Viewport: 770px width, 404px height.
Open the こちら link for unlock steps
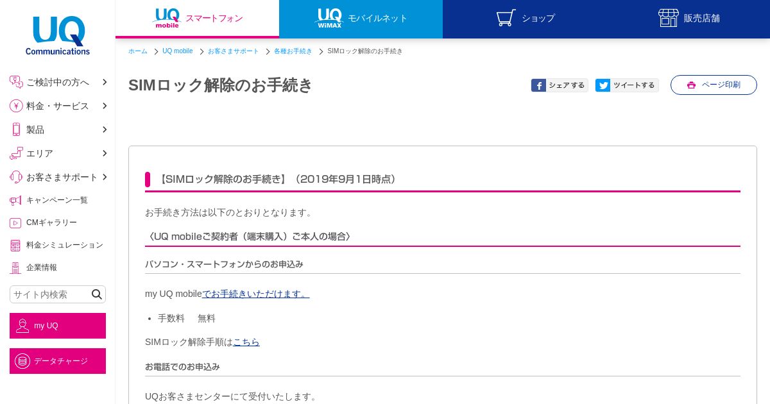pos(246,342)
